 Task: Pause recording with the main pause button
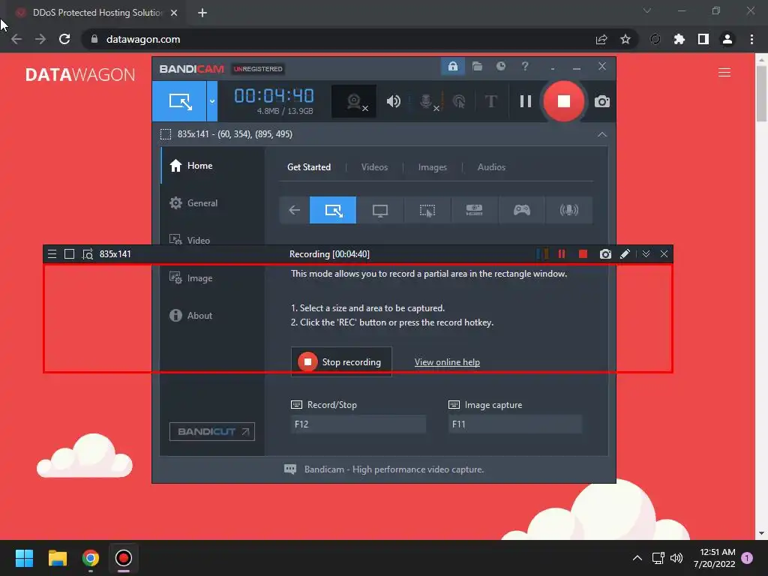(526, 101)
